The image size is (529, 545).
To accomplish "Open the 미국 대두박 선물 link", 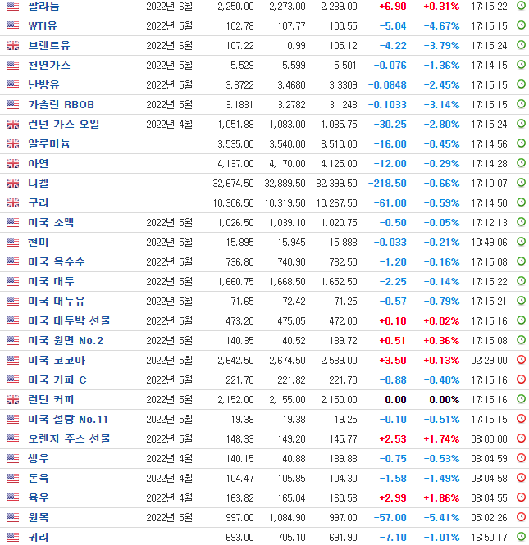I will [x=69, y=320].
